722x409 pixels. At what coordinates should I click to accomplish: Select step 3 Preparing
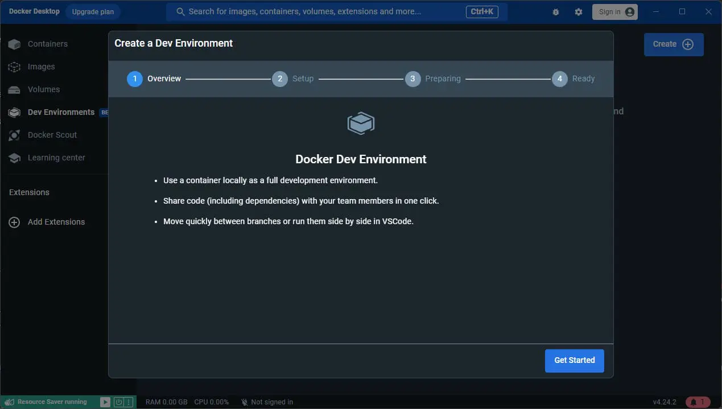[x=433, y=79]
